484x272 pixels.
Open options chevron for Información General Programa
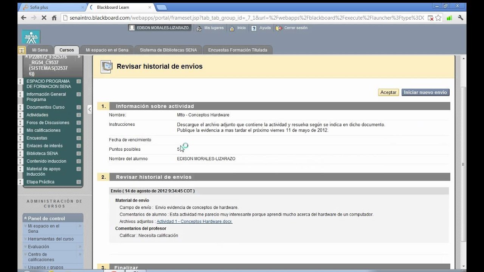pos(79,94)
